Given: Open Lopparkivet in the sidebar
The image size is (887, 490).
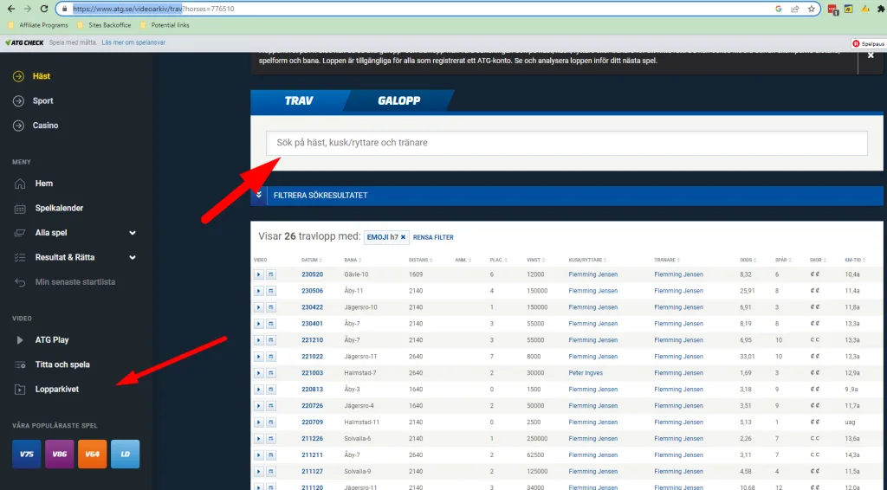Looking at the screenshot, I should pos(56,389).
